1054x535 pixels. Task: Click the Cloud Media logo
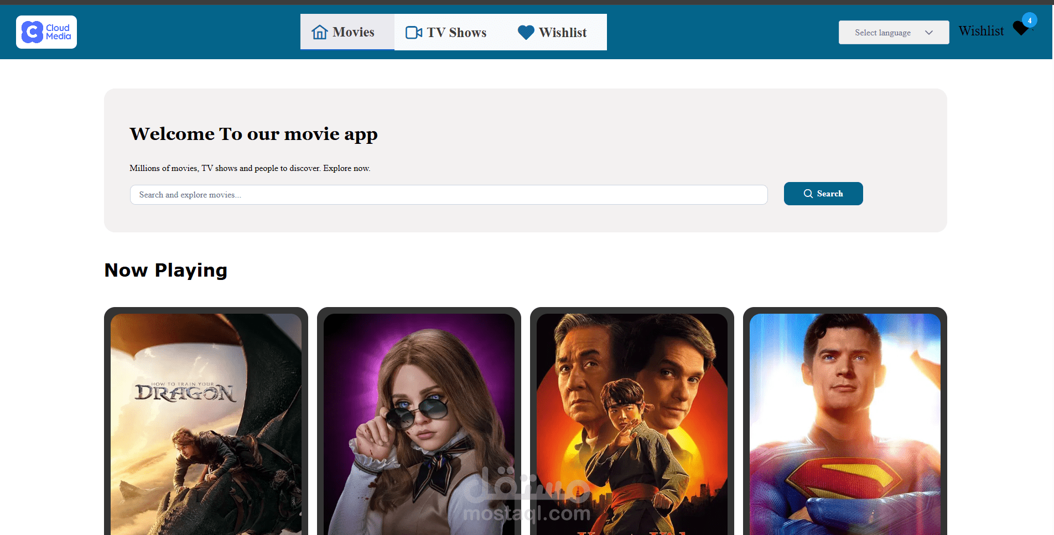click(46, 32)
